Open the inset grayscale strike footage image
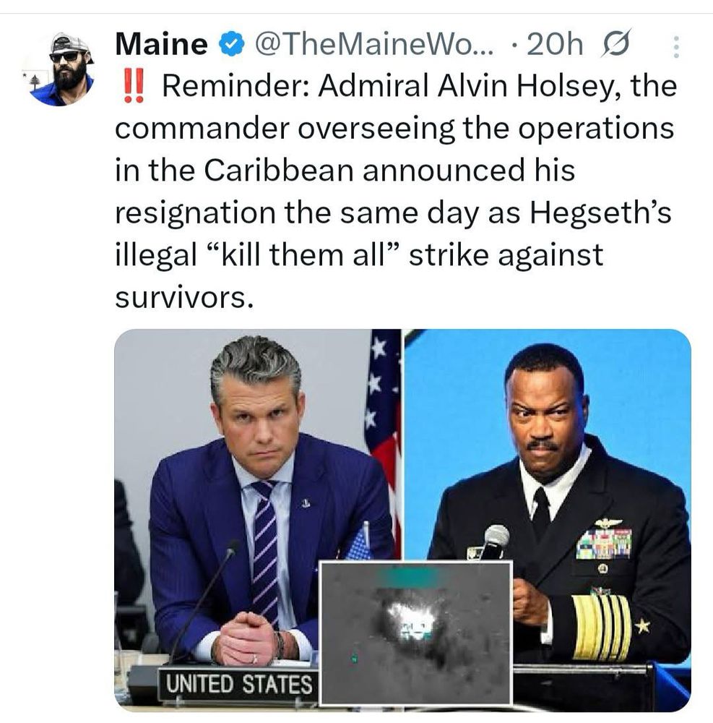This screenshot has height=723, width=713. (415, 633)
